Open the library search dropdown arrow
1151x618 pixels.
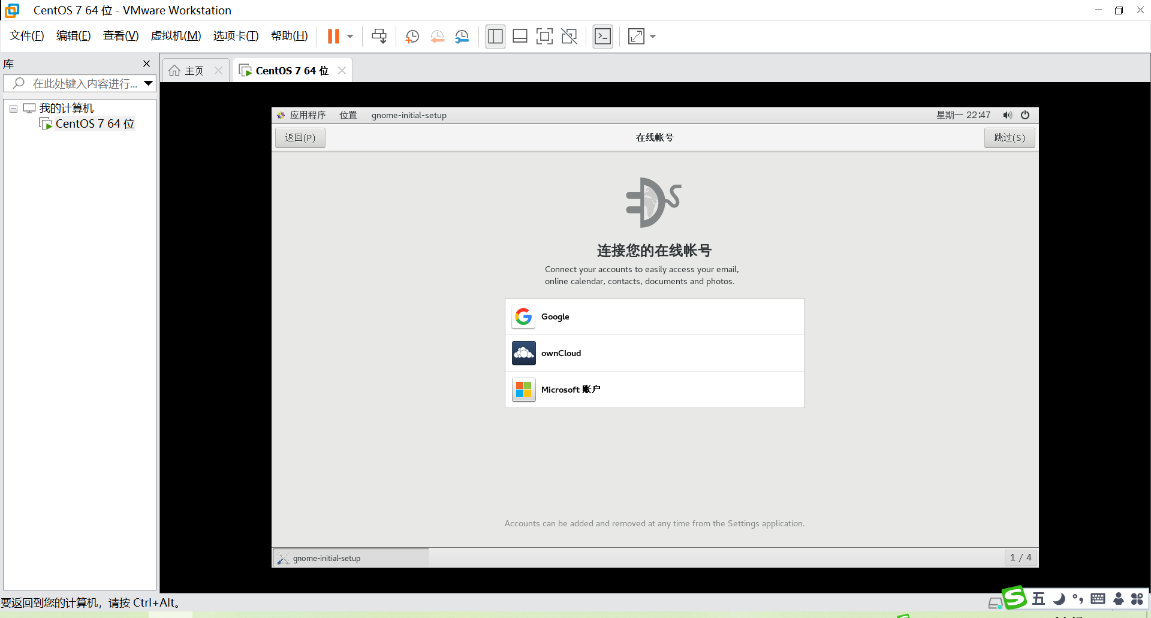tap(149, 83)
